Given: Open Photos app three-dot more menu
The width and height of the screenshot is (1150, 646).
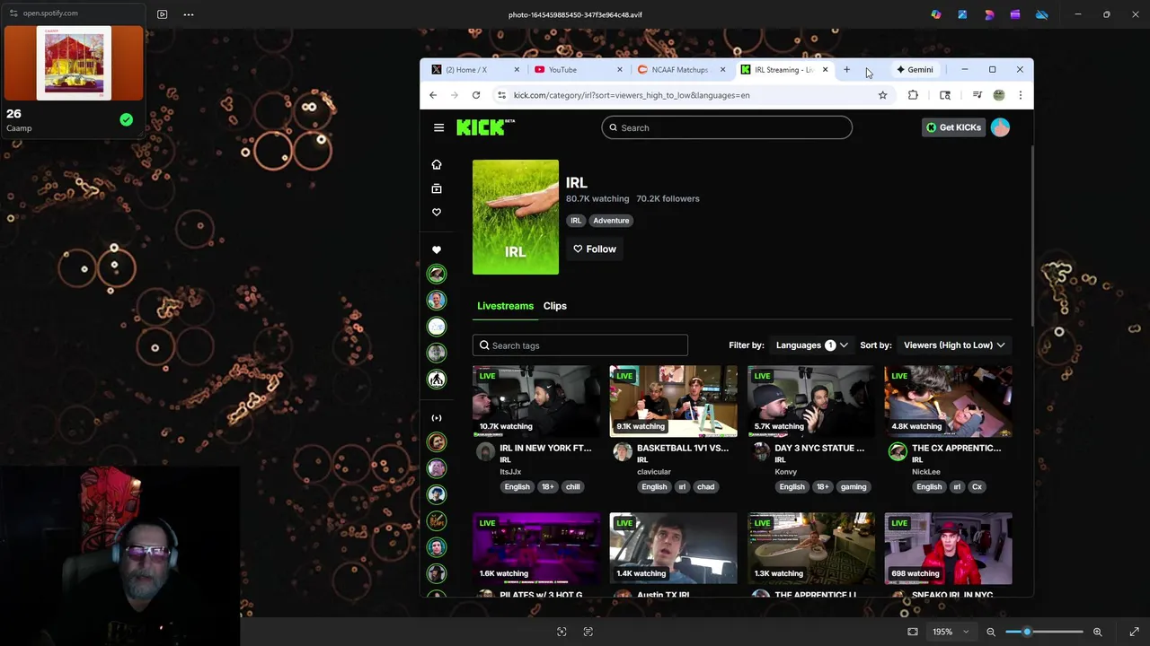Looking at the screenshot, I should 189,14.
